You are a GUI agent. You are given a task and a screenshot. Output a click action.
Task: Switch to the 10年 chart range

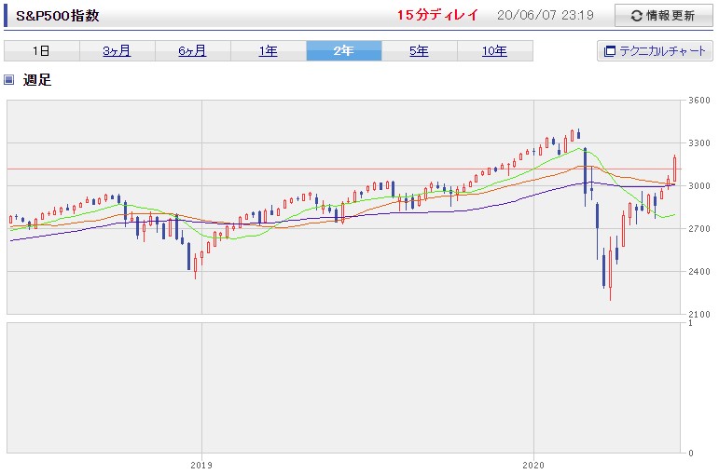(495, 51)
